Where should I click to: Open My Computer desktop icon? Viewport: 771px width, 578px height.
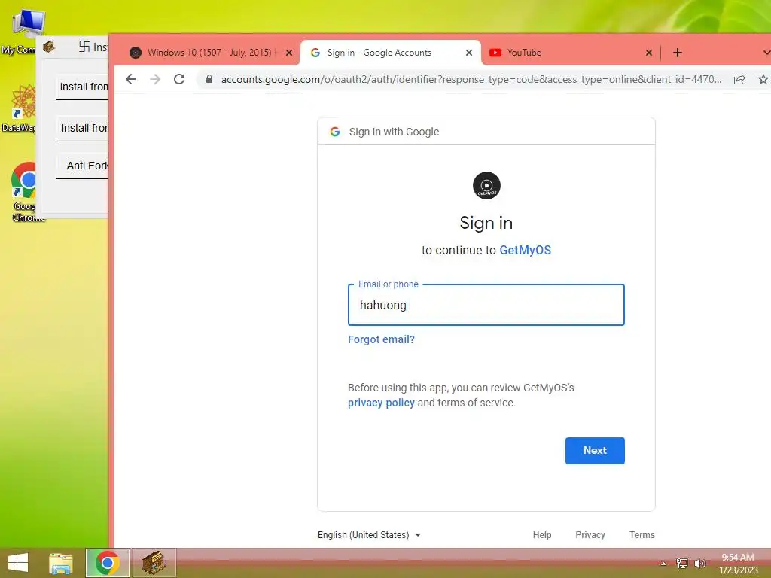(22, 32)
